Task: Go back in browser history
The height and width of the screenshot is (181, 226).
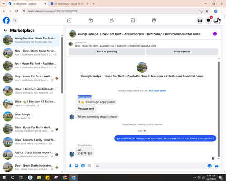Action: 4,11
